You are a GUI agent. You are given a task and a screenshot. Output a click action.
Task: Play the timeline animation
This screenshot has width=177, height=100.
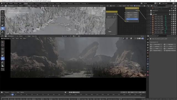pyautogui.click(x=75, y=92)
